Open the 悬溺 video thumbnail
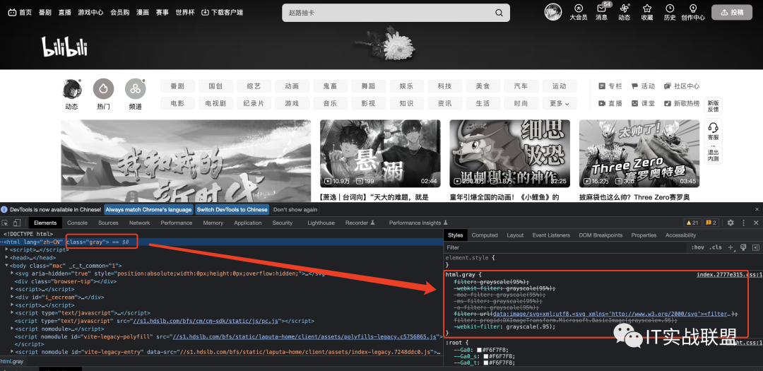This screenshot has height=371, width=763. 380,153
